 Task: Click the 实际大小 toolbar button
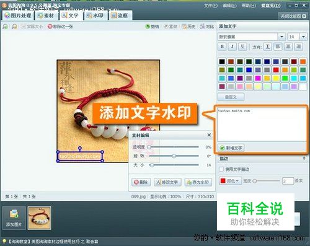click(32, 27)
